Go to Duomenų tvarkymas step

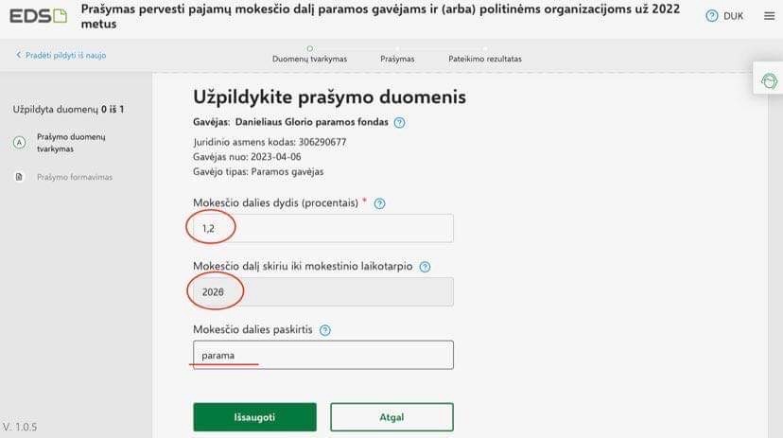click(x=309, y=58)
